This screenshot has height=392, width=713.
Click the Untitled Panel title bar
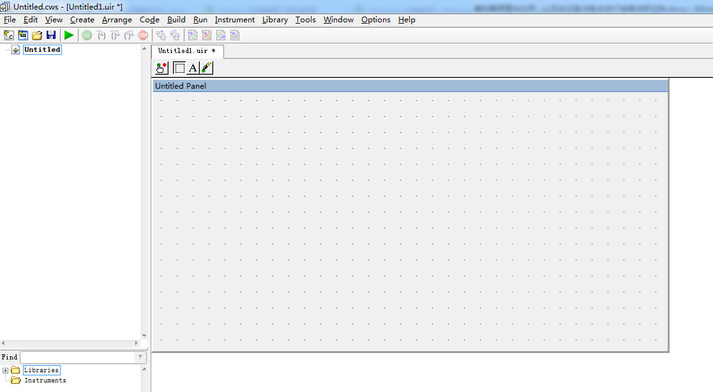tap(410, 86)
